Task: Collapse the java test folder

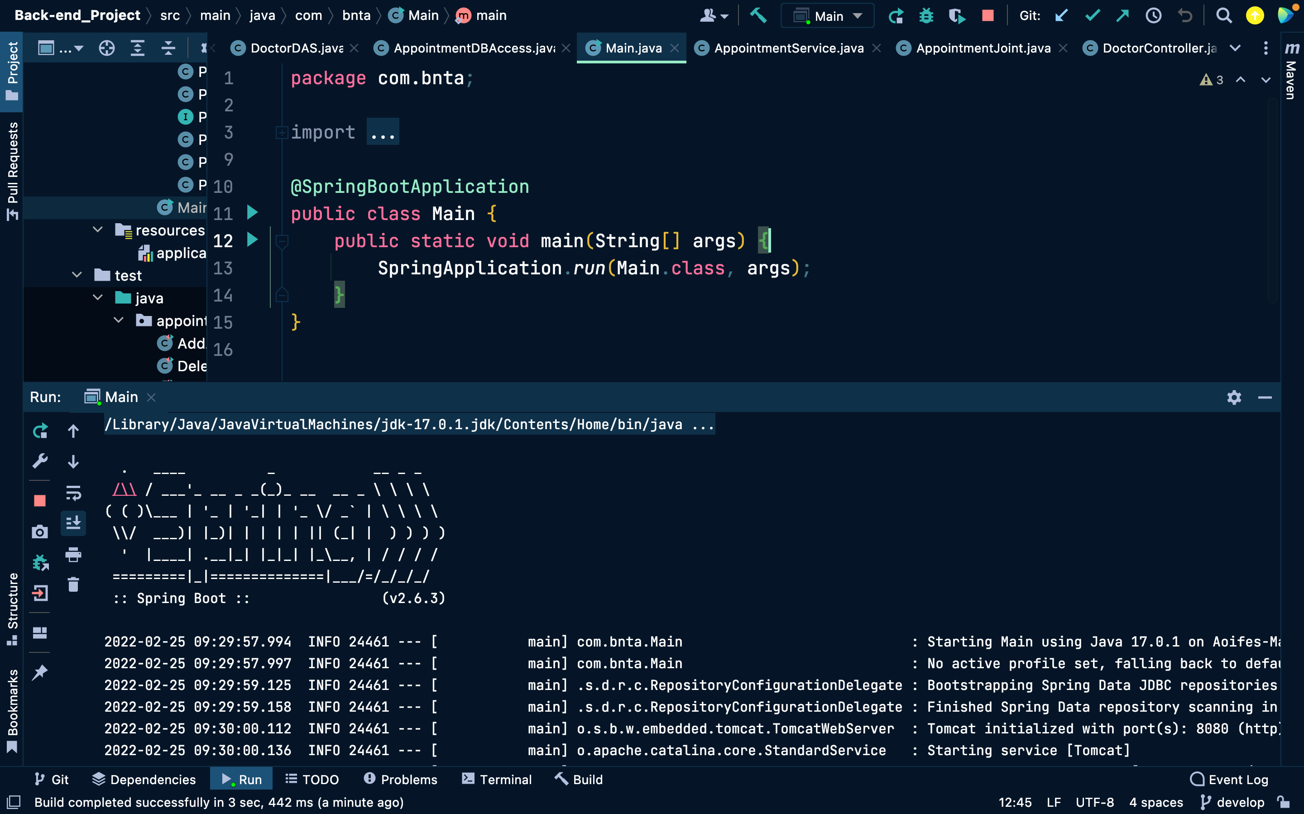Action: click(x=97, y=298)
